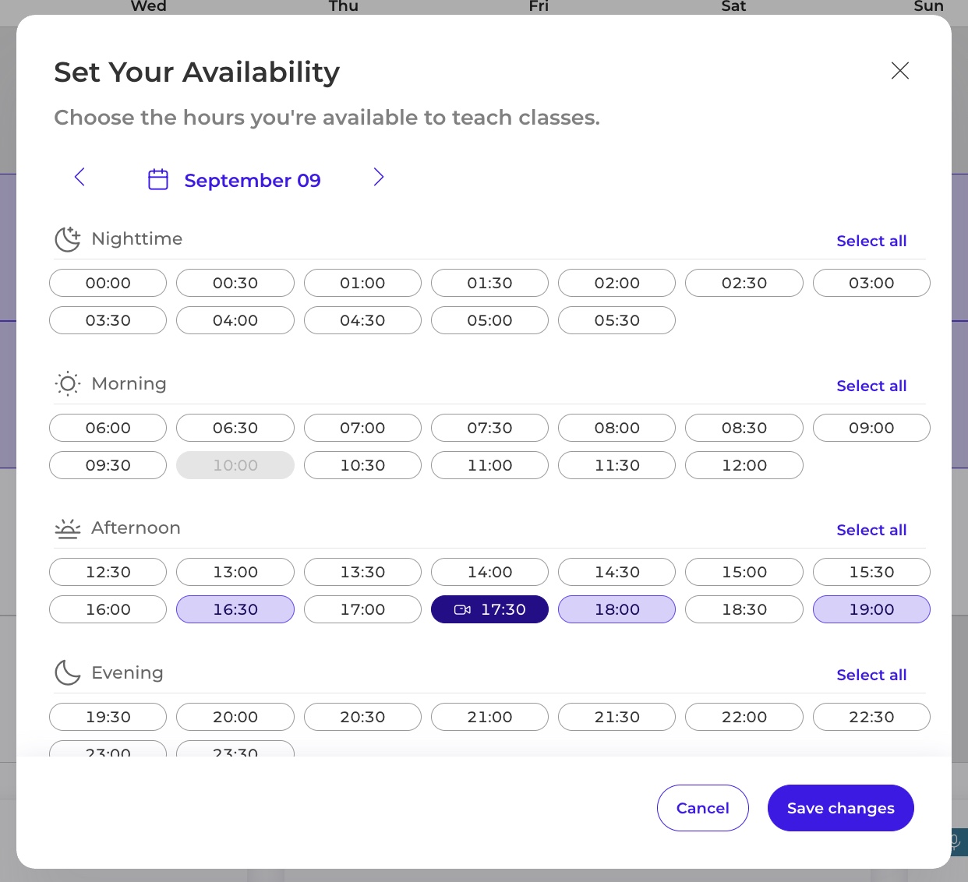
Task: Enable the 21:00 time slot
Action: pyautogui.click(x=489, y=717)
